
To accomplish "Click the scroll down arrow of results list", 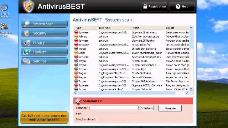I will [x=191, y=89].
